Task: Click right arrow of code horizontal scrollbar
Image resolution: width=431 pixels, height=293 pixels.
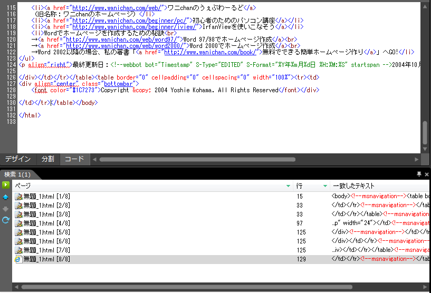Action: click(x=416, y=160)
